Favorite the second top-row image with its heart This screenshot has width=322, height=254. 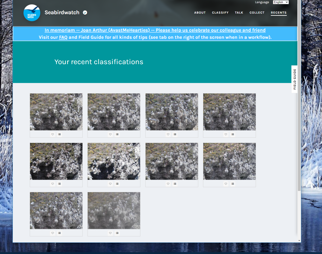click(110, 134)
